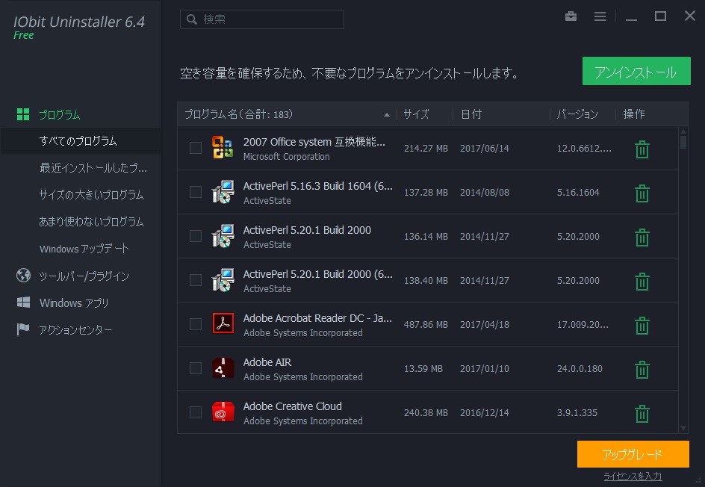The width and height of the screenshot is (705, 487).
Task: Open アクションセンター using the flag icon
Action: (x=22, y=329)
